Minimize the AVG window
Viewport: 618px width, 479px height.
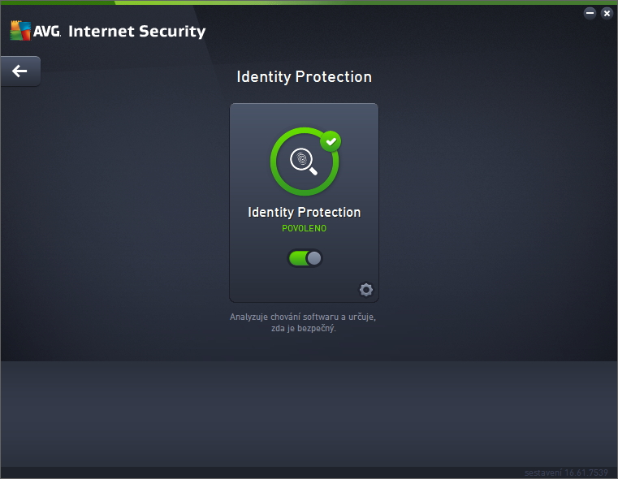[x=590, y=13]
